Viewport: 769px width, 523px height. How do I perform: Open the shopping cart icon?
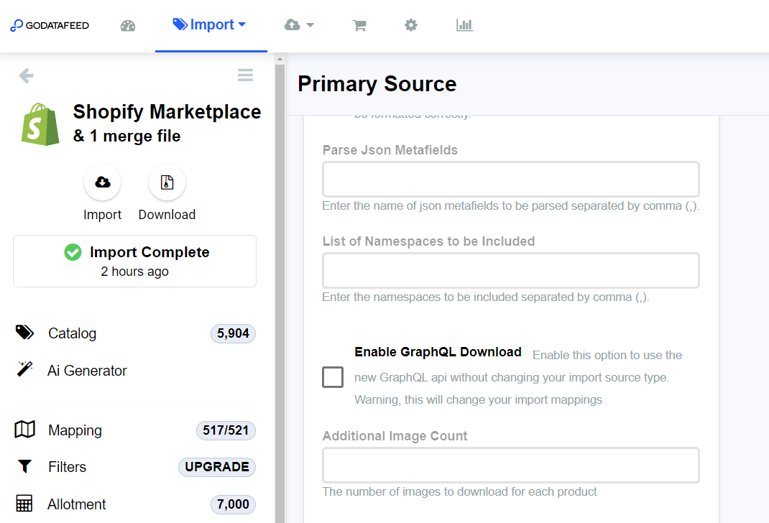click(x=359, y=26)
